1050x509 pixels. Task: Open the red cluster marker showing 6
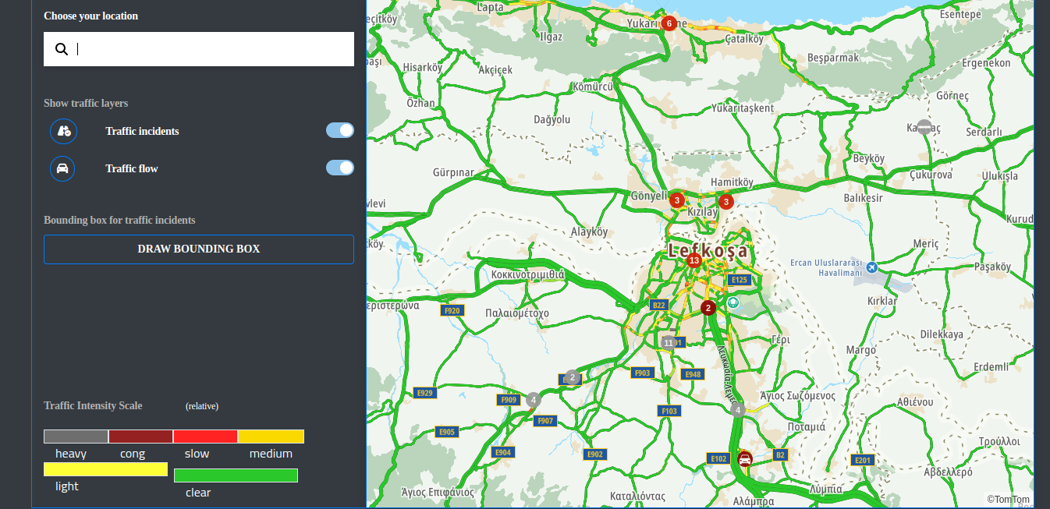click(x=669, y=23)
